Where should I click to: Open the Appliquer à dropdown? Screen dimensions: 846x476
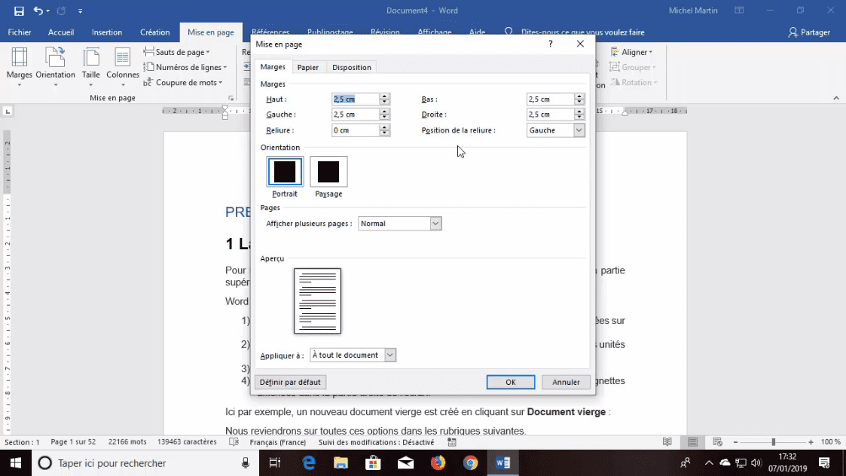point(389,355)
